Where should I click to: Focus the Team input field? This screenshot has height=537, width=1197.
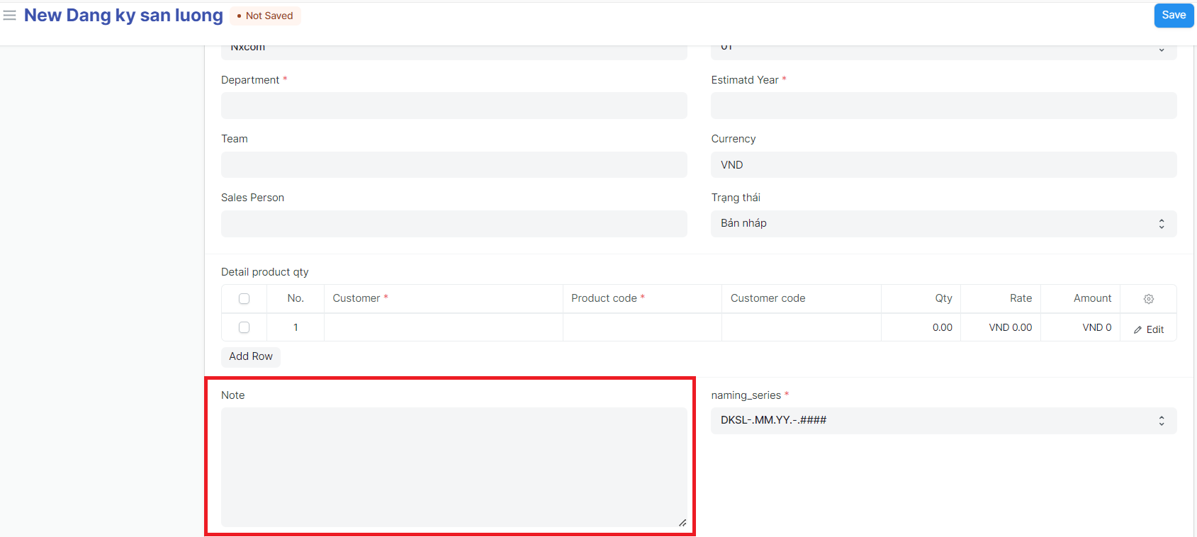coord(454,165)
